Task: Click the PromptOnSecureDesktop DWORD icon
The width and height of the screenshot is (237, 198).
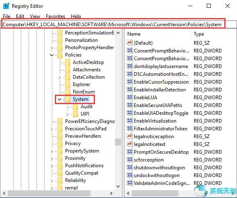Action: (129, 152)
